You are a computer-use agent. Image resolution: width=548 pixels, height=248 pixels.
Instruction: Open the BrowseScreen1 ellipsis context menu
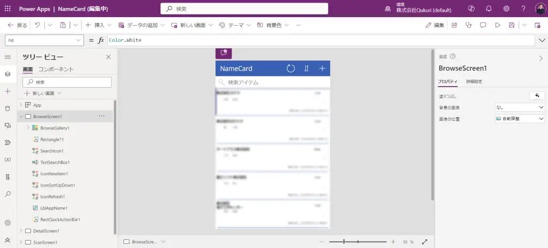click(x=102, y=116)
